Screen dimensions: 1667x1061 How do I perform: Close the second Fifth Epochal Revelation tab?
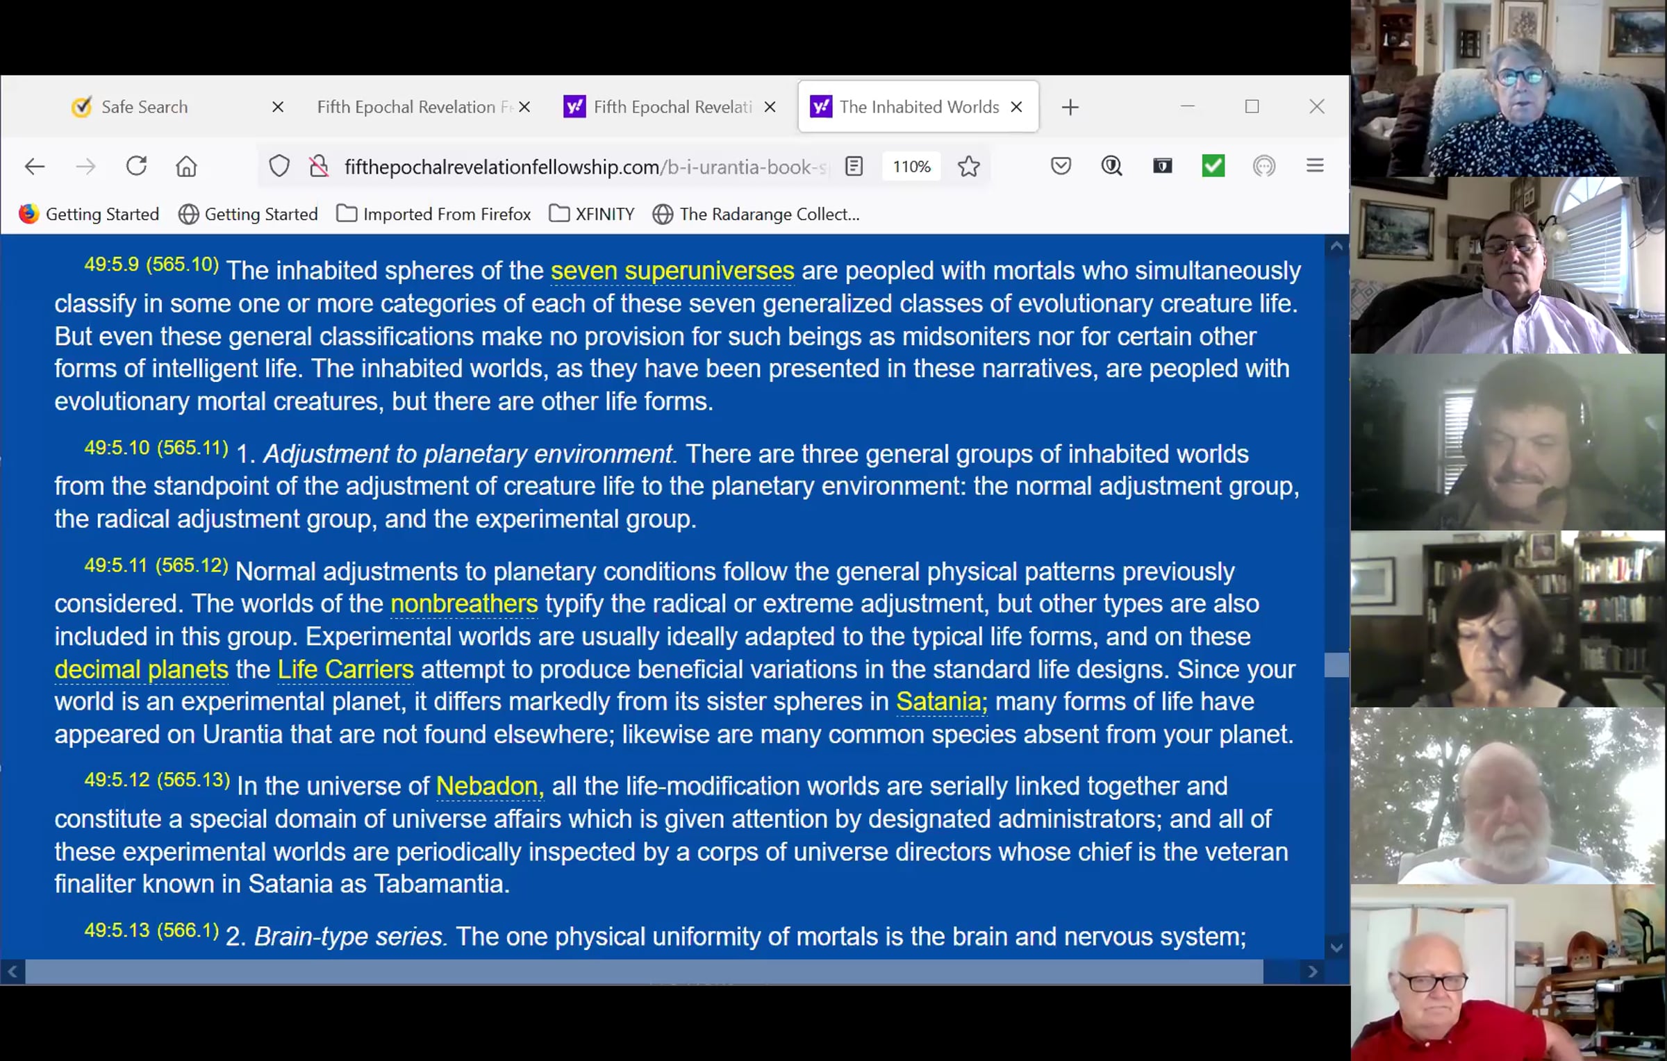(x=770, y=107)
